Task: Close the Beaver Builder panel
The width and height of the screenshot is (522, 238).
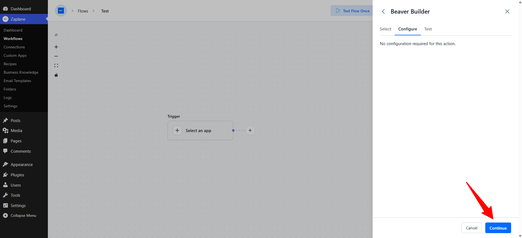Action: [x=507, y=11]
